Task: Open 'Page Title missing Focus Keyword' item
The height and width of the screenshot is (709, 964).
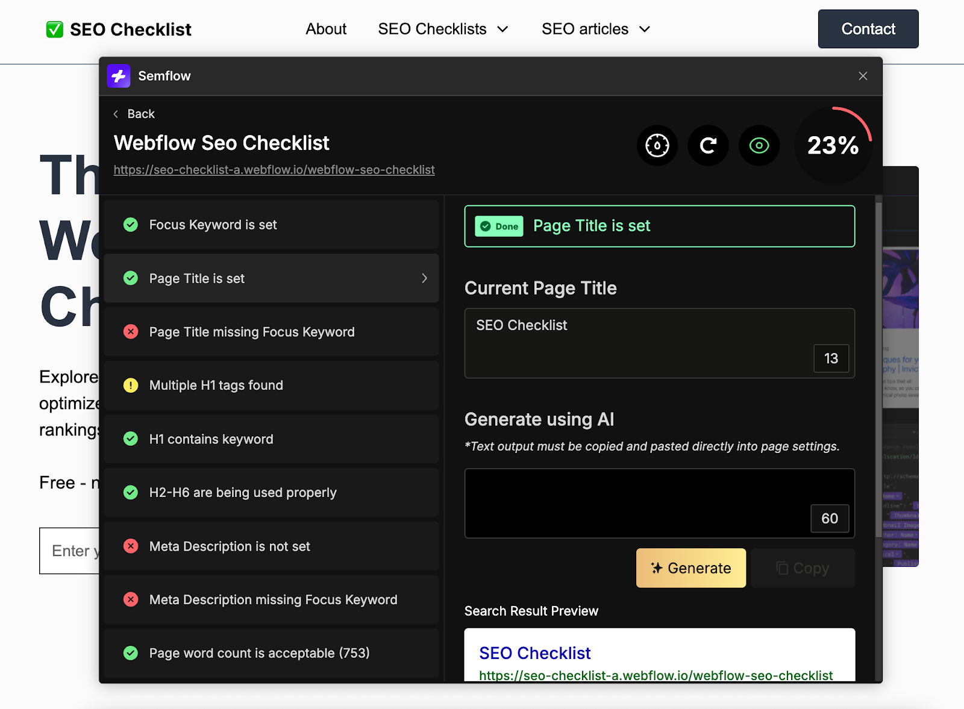Action: click(271, 332)
